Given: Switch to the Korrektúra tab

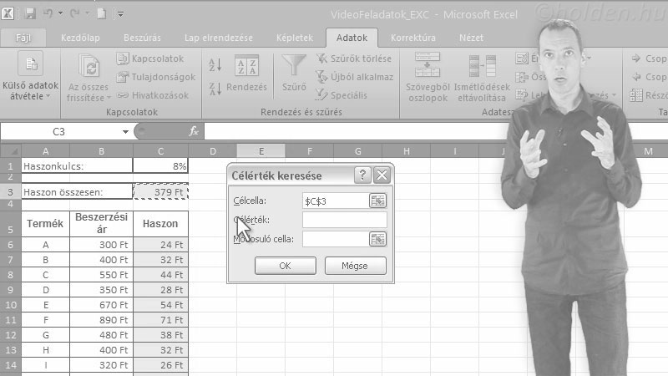Looking at the screenshot, I should tap(412, 38).
